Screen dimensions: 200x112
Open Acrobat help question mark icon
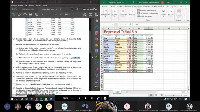click(x=72, y=9)
